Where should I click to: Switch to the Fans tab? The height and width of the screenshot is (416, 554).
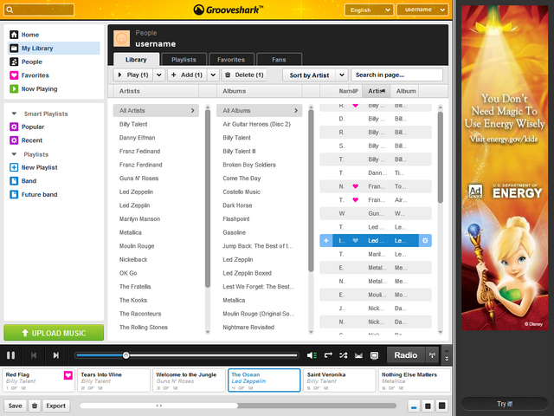pyautogui.click(x=279, y=60)
